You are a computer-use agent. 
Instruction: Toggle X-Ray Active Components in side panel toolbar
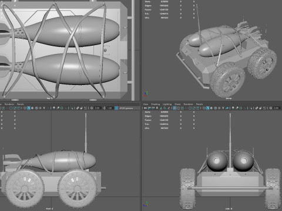[x=260, y=108]
